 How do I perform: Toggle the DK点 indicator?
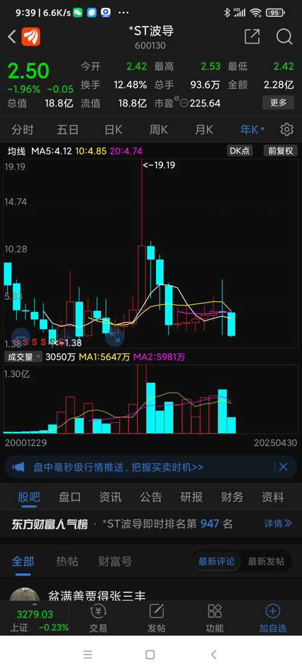tap(240, 151)
